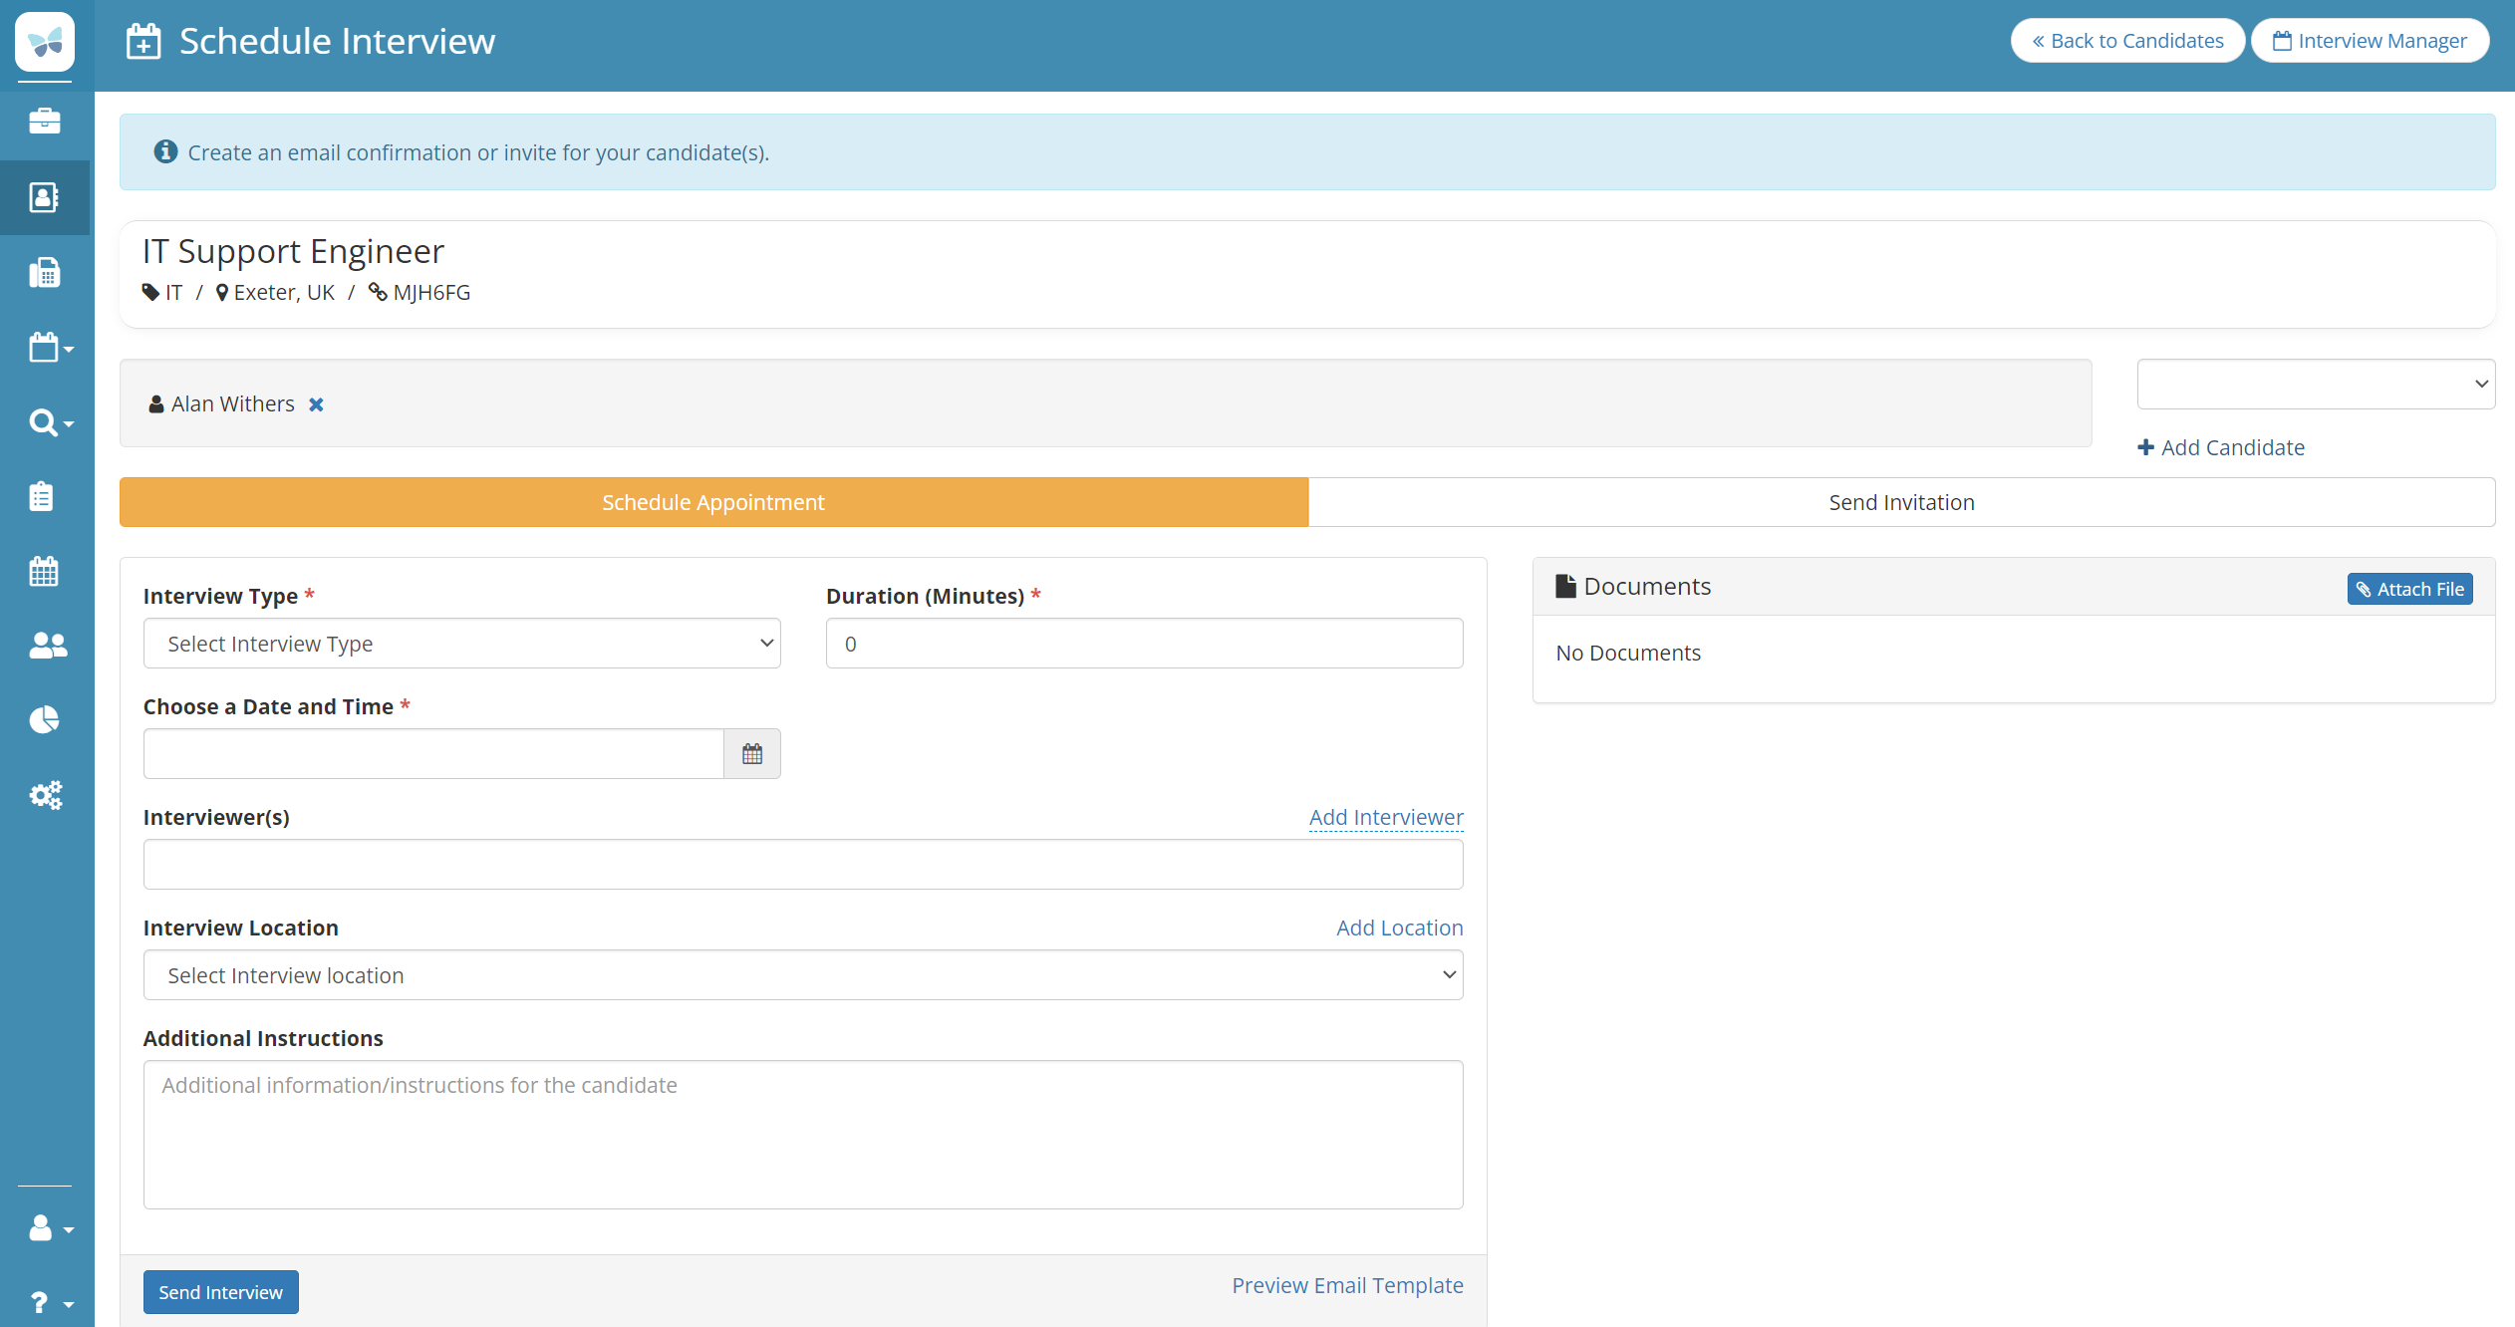Open date picker calendar button
This screenshot has width=2515, height=1327.
click(x=751, y=754)
